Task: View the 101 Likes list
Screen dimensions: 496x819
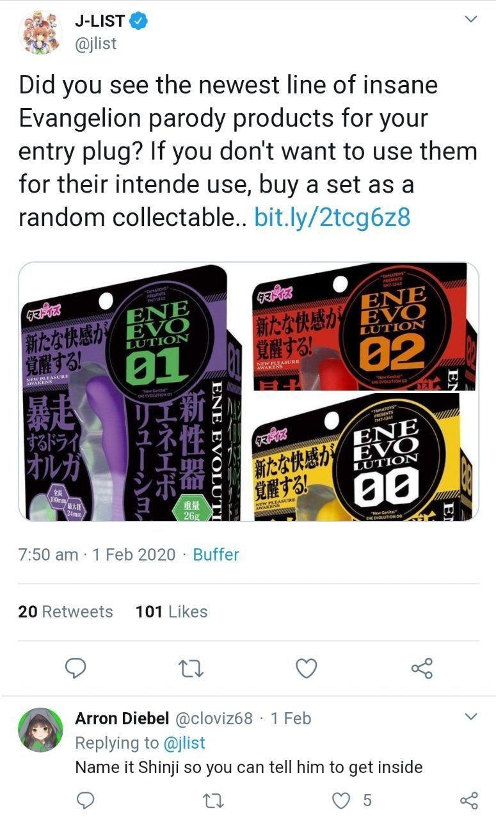Action: point(172,612)
